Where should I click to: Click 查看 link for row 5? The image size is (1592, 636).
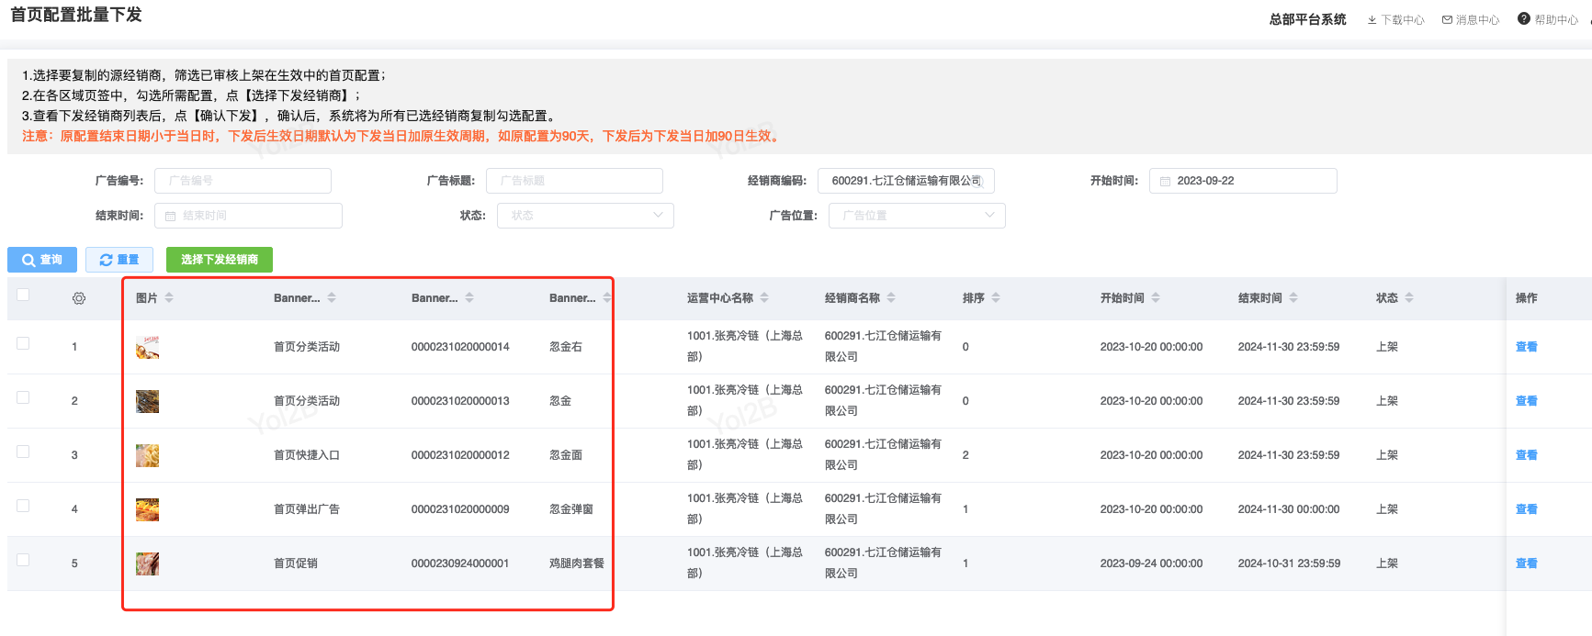[x=1526, y=563]
